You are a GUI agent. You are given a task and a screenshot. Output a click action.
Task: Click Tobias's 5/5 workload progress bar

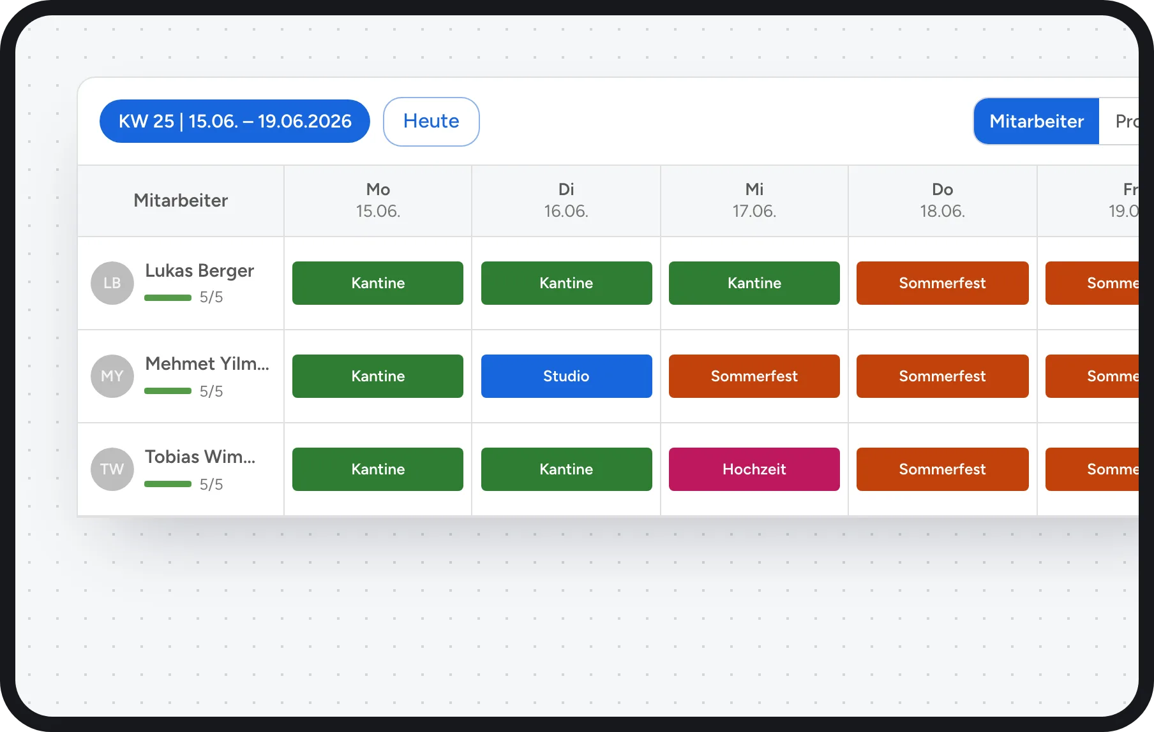pyautogui.click(x=168, y=484)
